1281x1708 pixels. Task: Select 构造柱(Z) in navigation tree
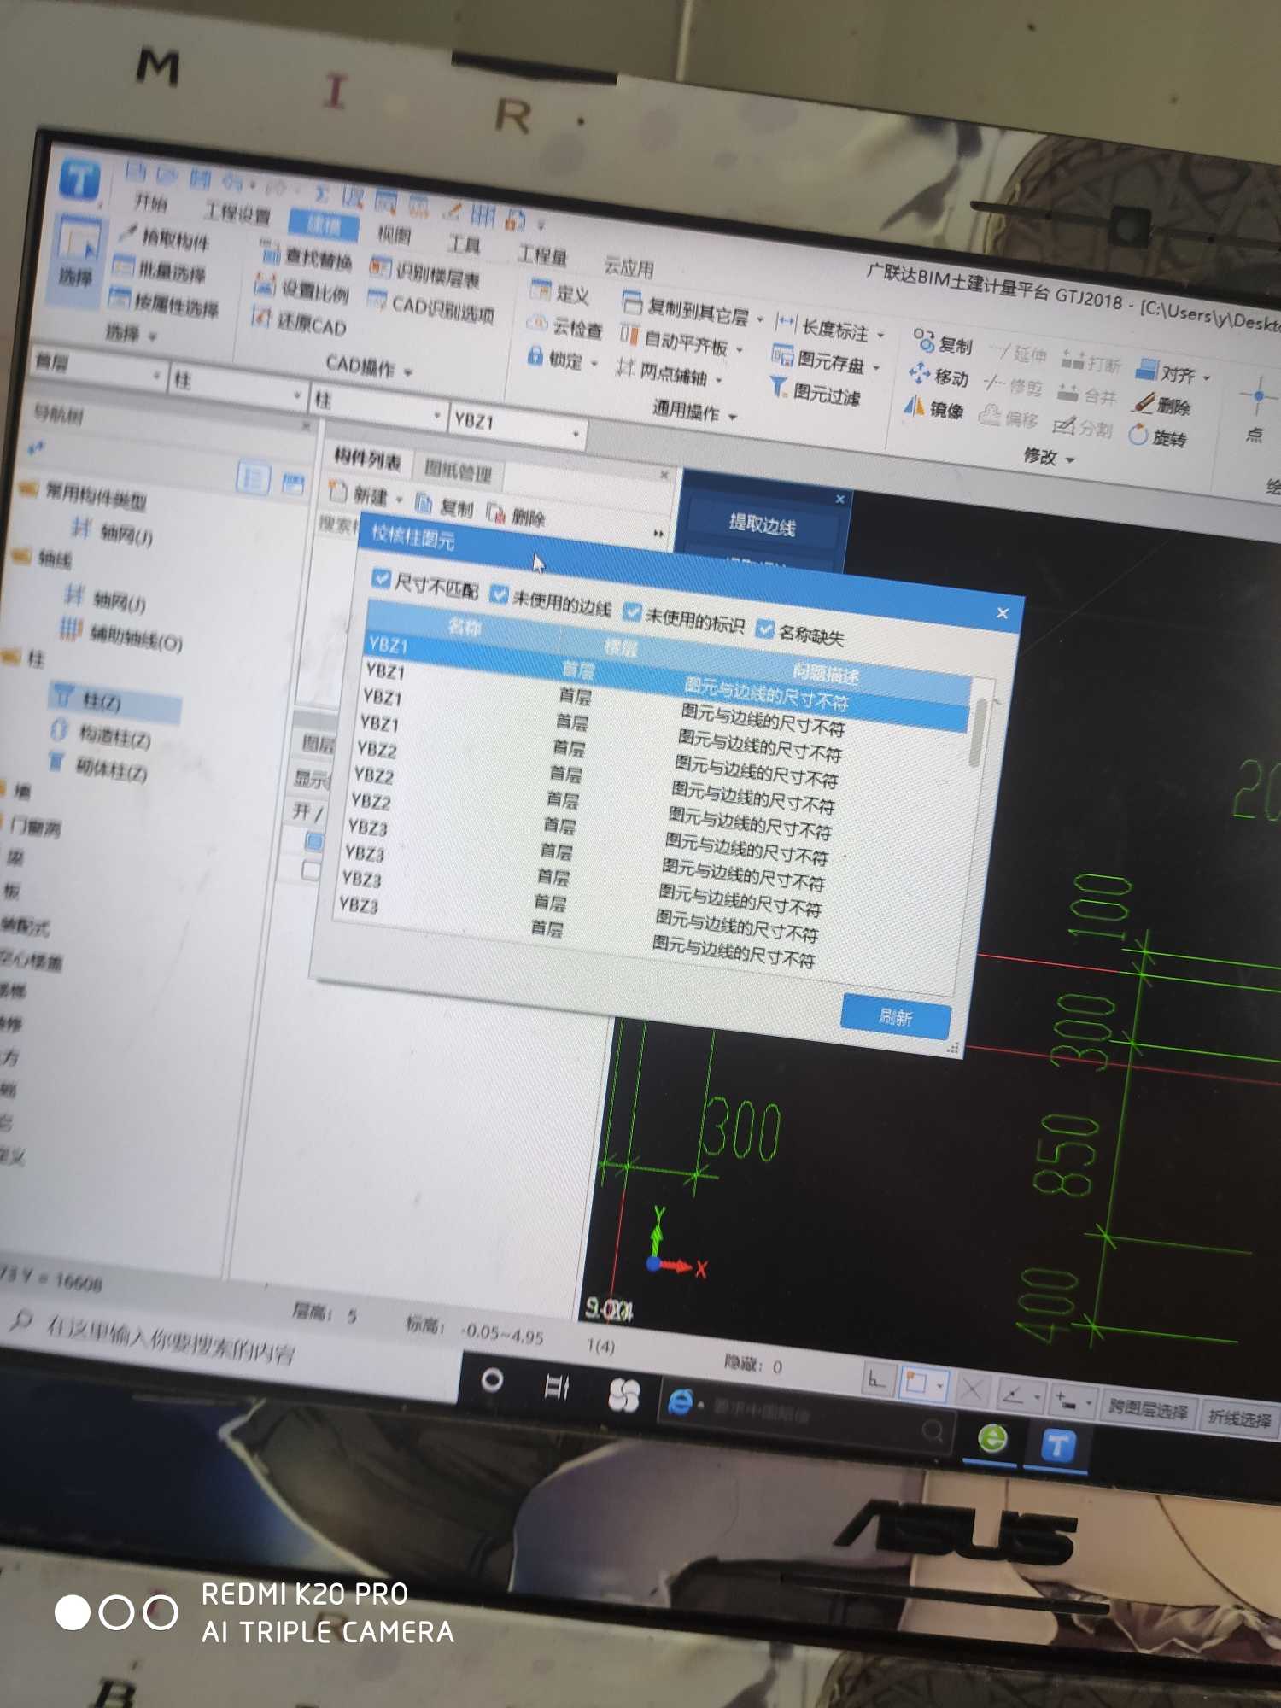pyautogui.click(x=101, y=735)
